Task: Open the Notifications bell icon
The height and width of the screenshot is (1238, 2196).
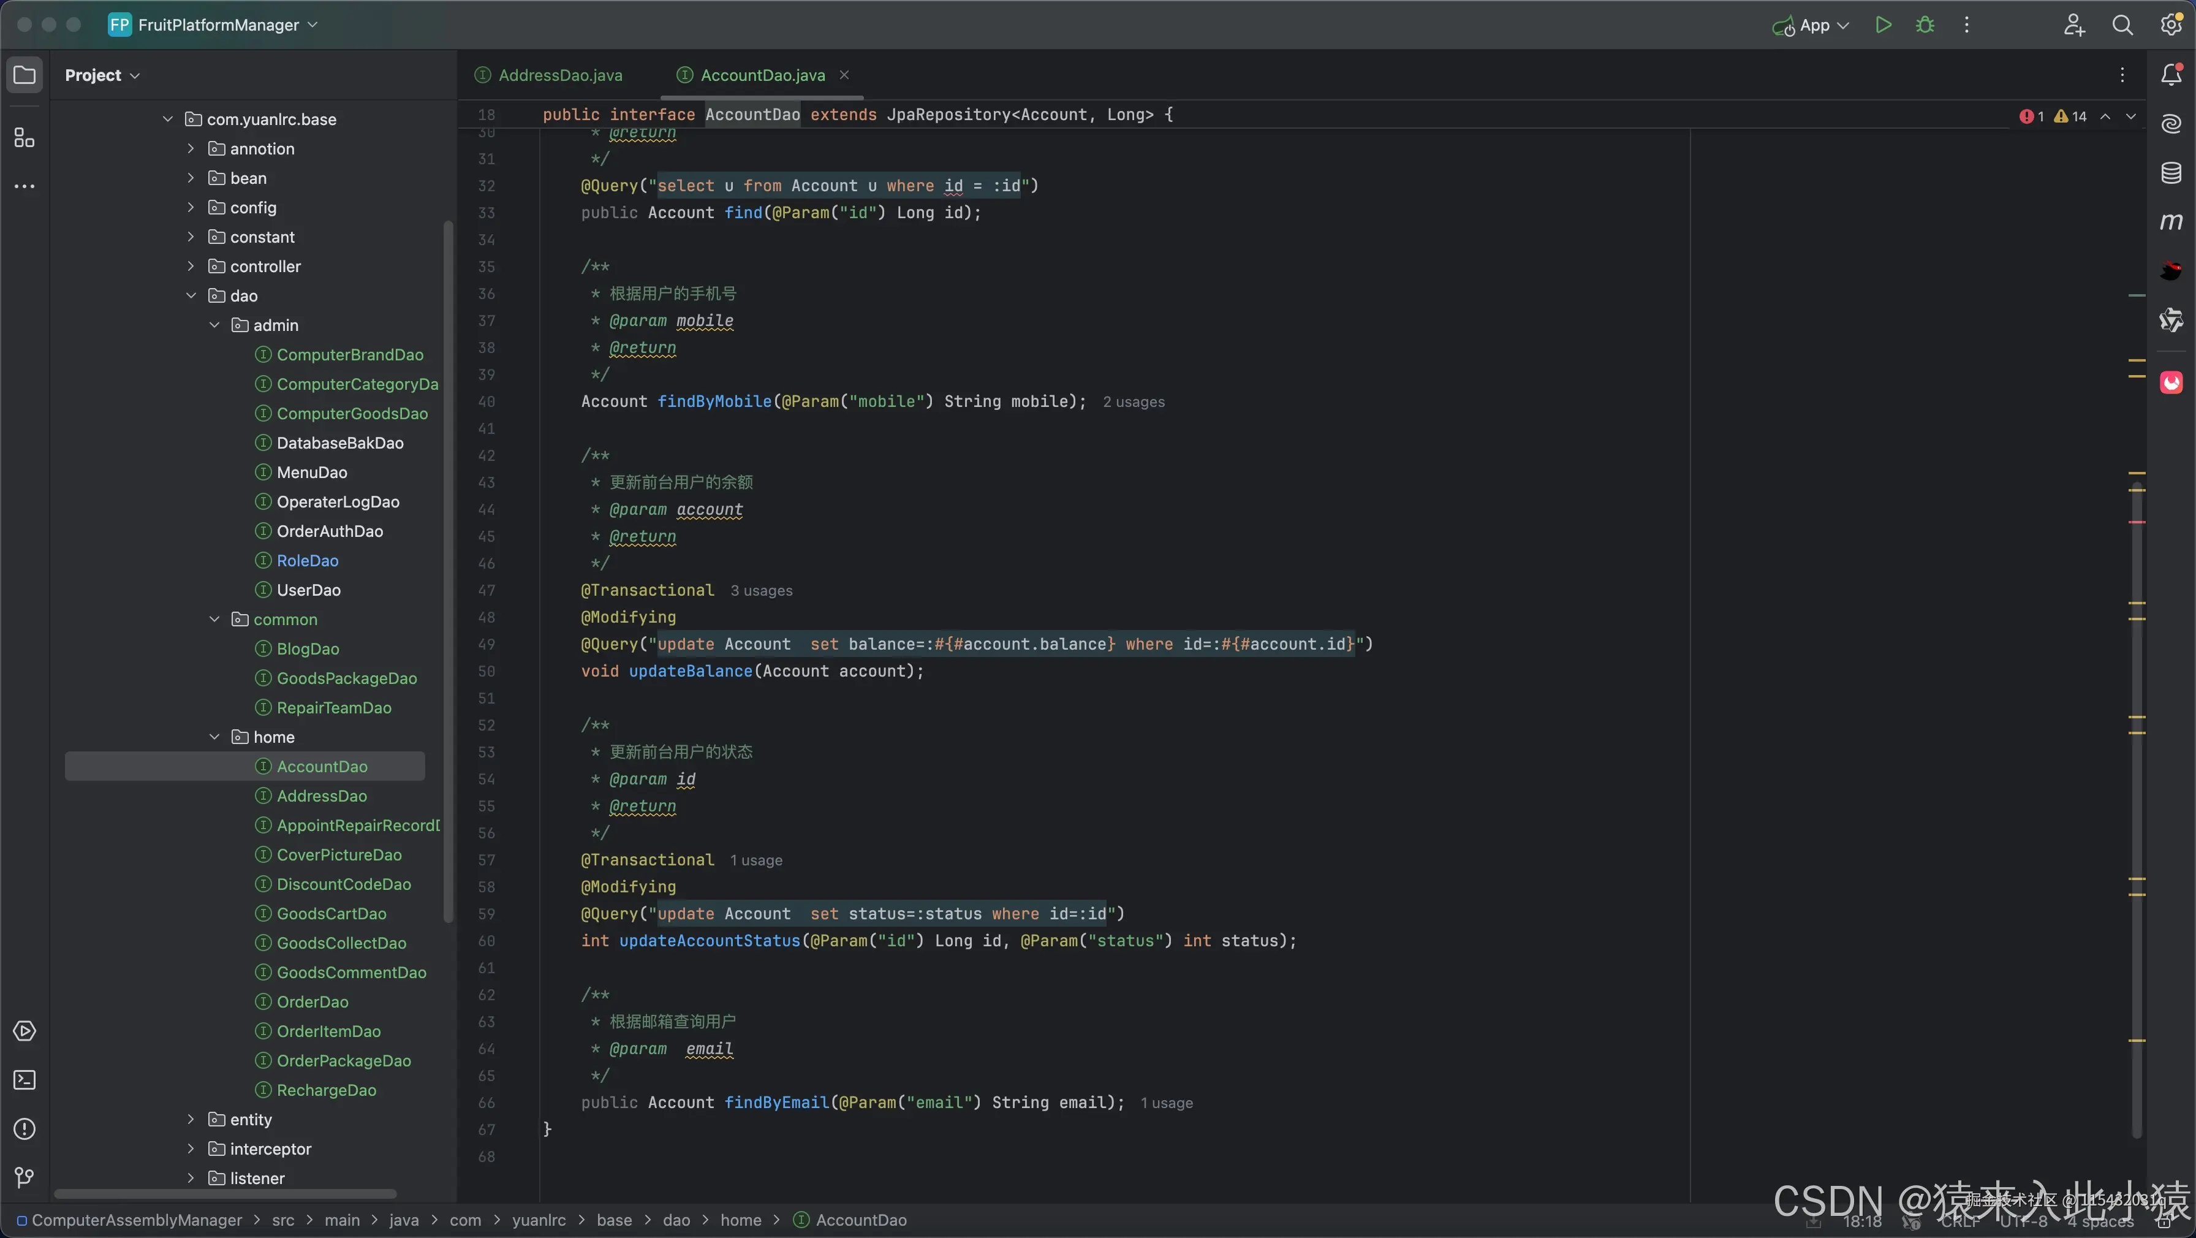Action: [x=2170, y=75]
